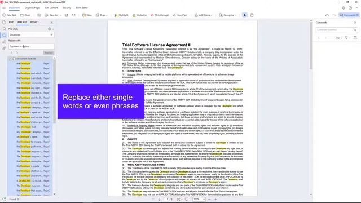This screenshot has height=203, width=361.
Task: Open the zoom level 100% dropdown
Action: tap(199, 199)
